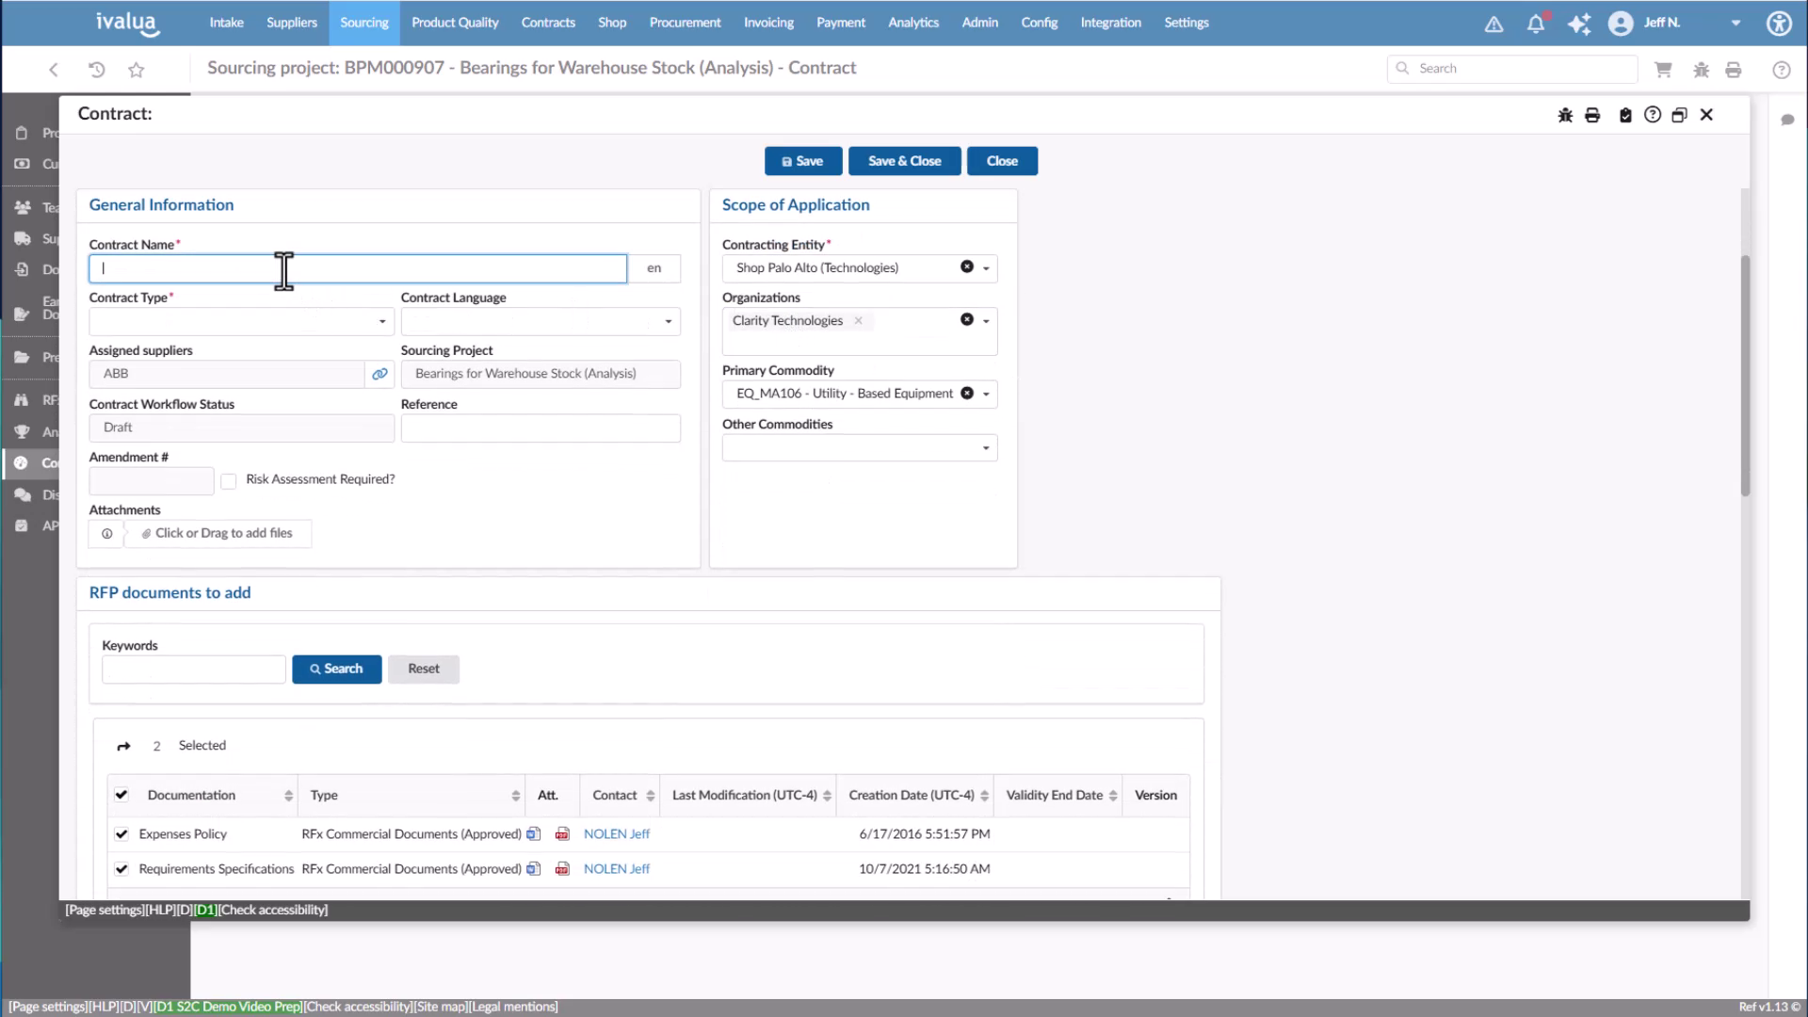
Task: Uncheck the Requirements Specifications row checkbox
Action: coord(121,869)
